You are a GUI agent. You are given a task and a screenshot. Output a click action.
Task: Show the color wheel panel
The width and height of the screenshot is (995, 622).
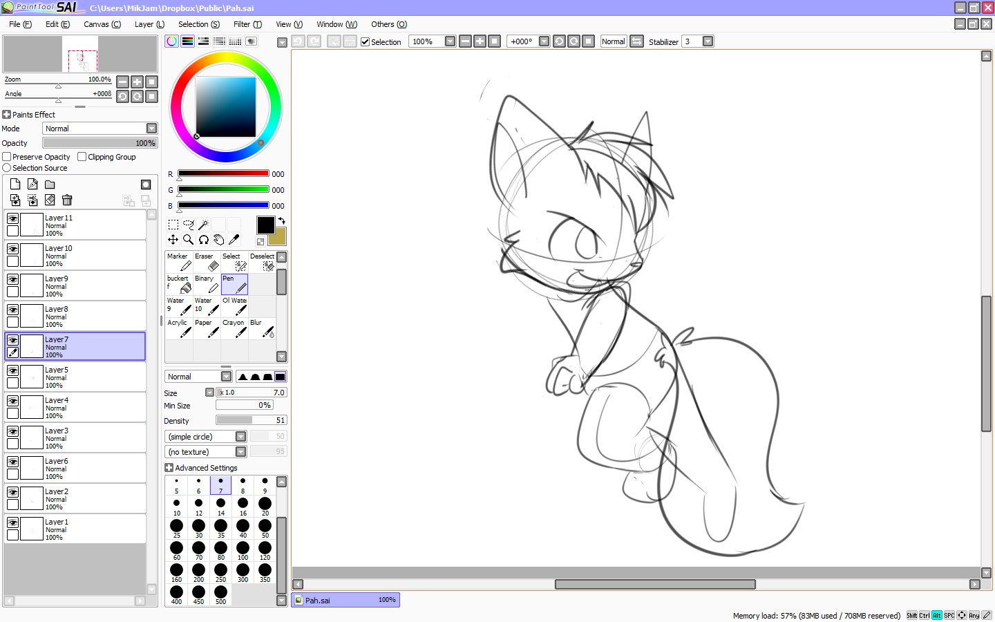tap(172, 41)
